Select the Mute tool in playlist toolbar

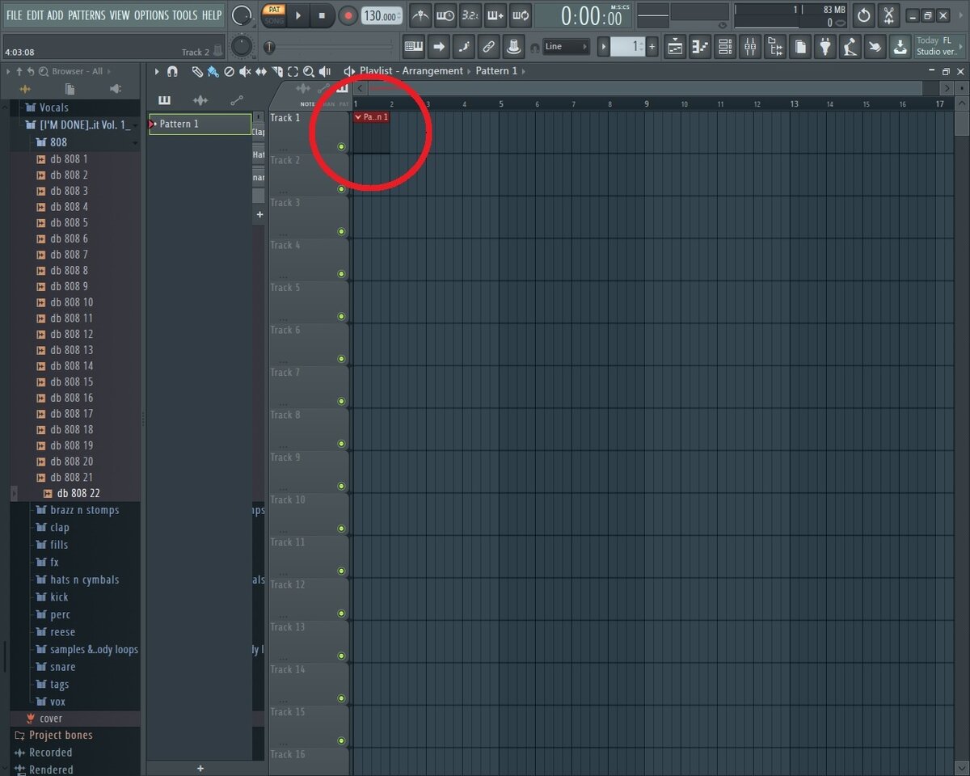click(x=245, y=71)
